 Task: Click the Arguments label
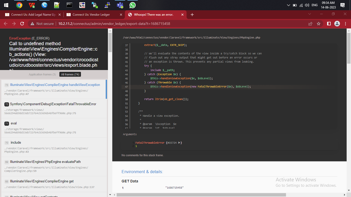(130, 134)
